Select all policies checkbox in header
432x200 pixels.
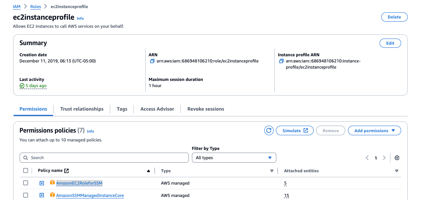click(25, 171)
